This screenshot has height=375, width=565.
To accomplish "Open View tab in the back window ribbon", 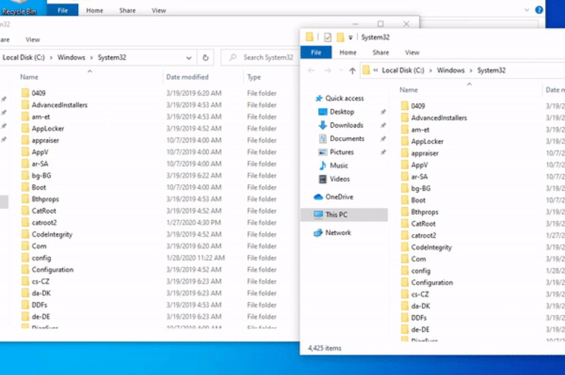I will coord(159,11).
